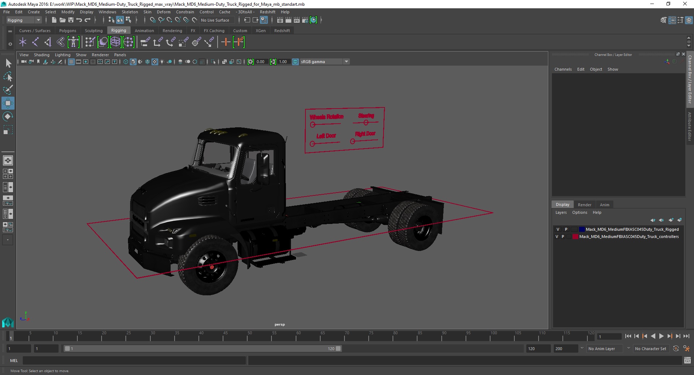Switch to the Animation shelf tab
The width and height of the screenshot is (694, 375).
point(144,31)
